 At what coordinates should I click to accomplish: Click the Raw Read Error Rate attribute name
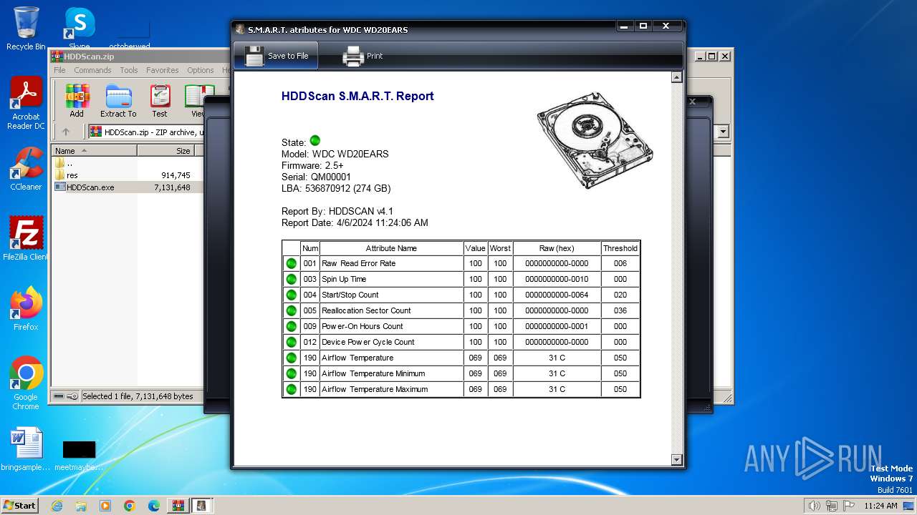click(358, 263)
